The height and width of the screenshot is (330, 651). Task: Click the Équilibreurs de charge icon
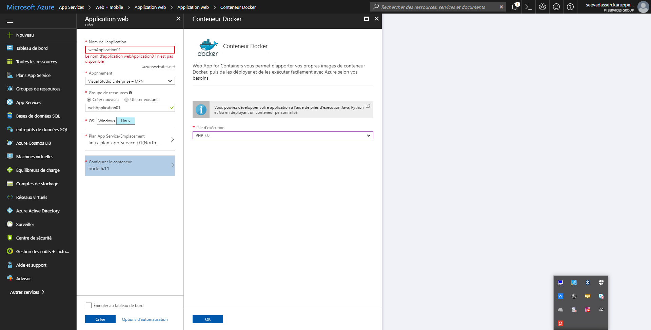(x=10, y=170)
